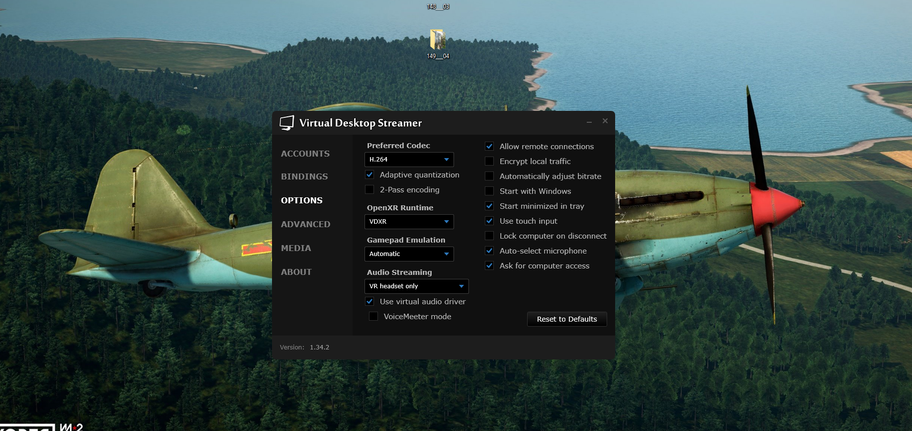
Task: Click the Preferred Codec heading
Action: point(398,146)
